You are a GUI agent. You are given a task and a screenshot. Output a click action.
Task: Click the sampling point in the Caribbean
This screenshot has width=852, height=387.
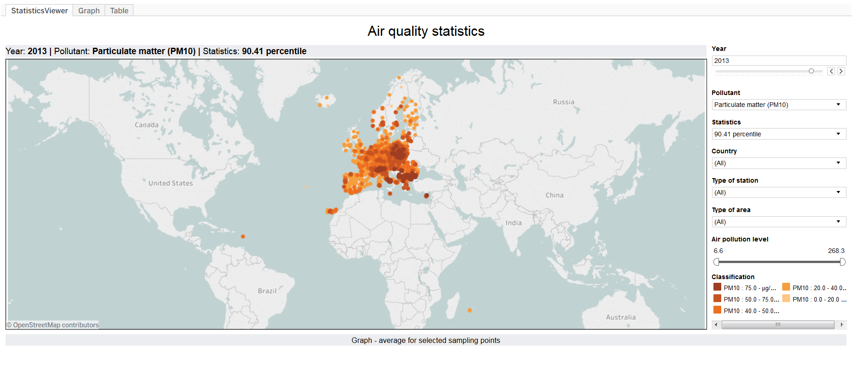pos(243,236)
